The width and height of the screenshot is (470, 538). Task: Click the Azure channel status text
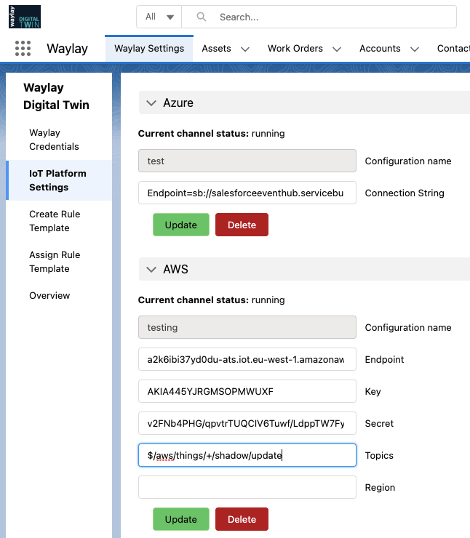tap(212, 134)
